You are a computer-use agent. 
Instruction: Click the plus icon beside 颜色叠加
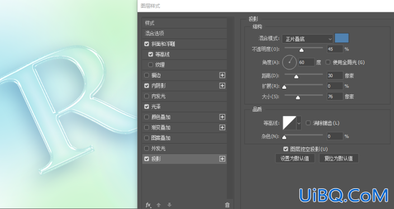222,117
